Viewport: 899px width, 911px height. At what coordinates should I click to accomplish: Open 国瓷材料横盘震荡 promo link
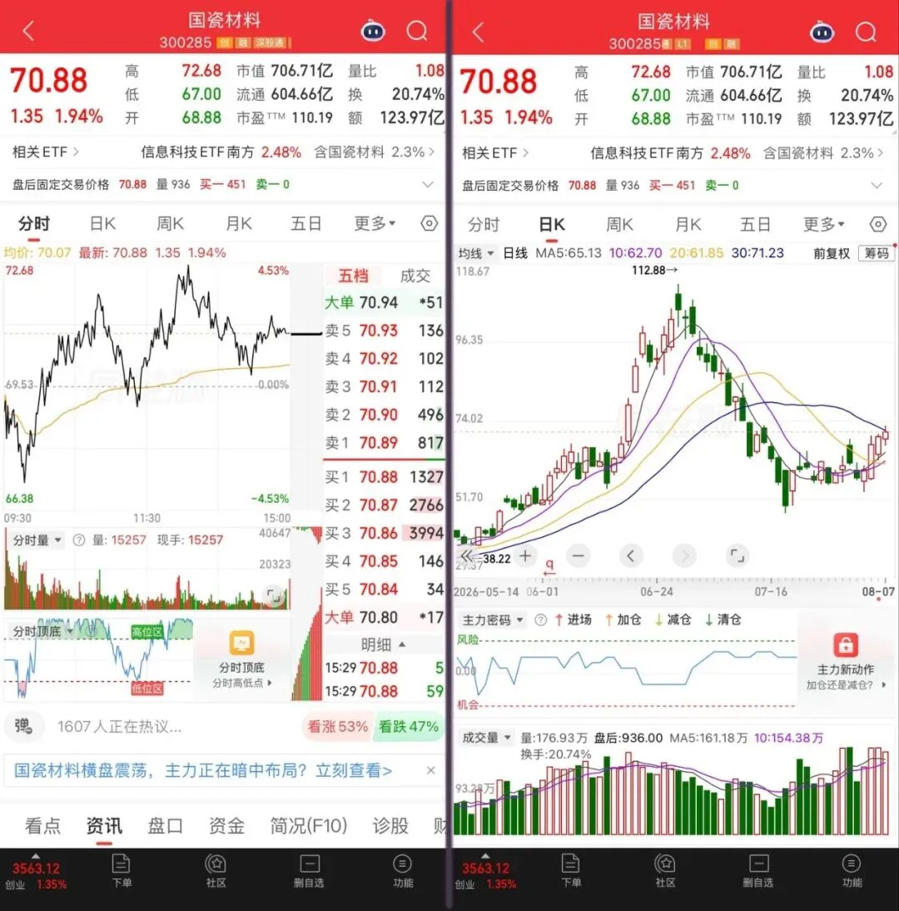click(203, 770)
